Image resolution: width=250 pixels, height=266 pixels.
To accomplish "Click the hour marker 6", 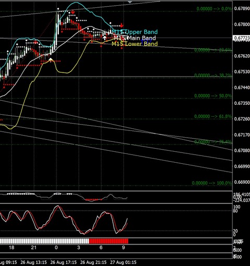I will [101, 248].
